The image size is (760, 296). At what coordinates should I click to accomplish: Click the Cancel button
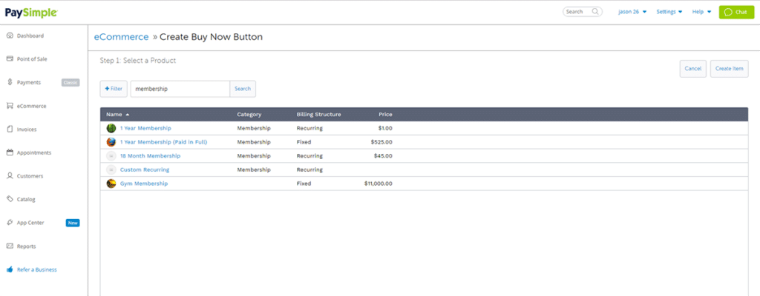coord(693,69)
